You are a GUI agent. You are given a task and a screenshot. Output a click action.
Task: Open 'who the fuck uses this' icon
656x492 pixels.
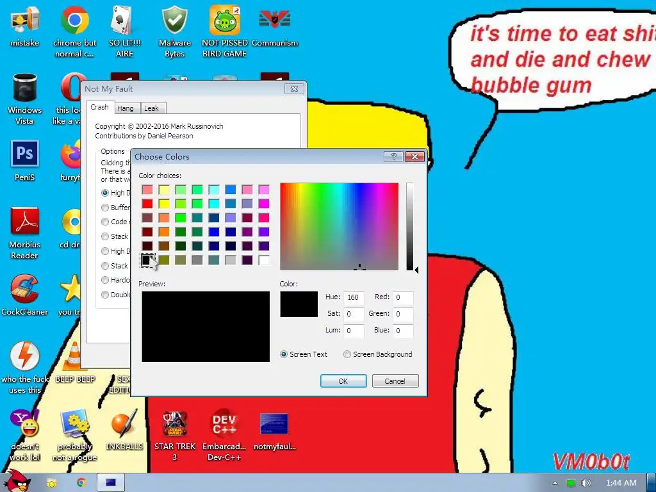tap(25, 367)
